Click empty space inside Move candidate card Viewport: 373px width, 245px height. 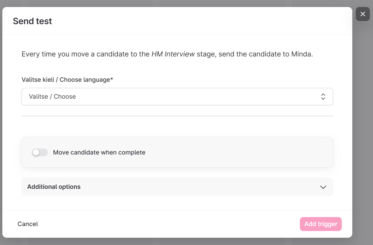click(x=233, y=152)
